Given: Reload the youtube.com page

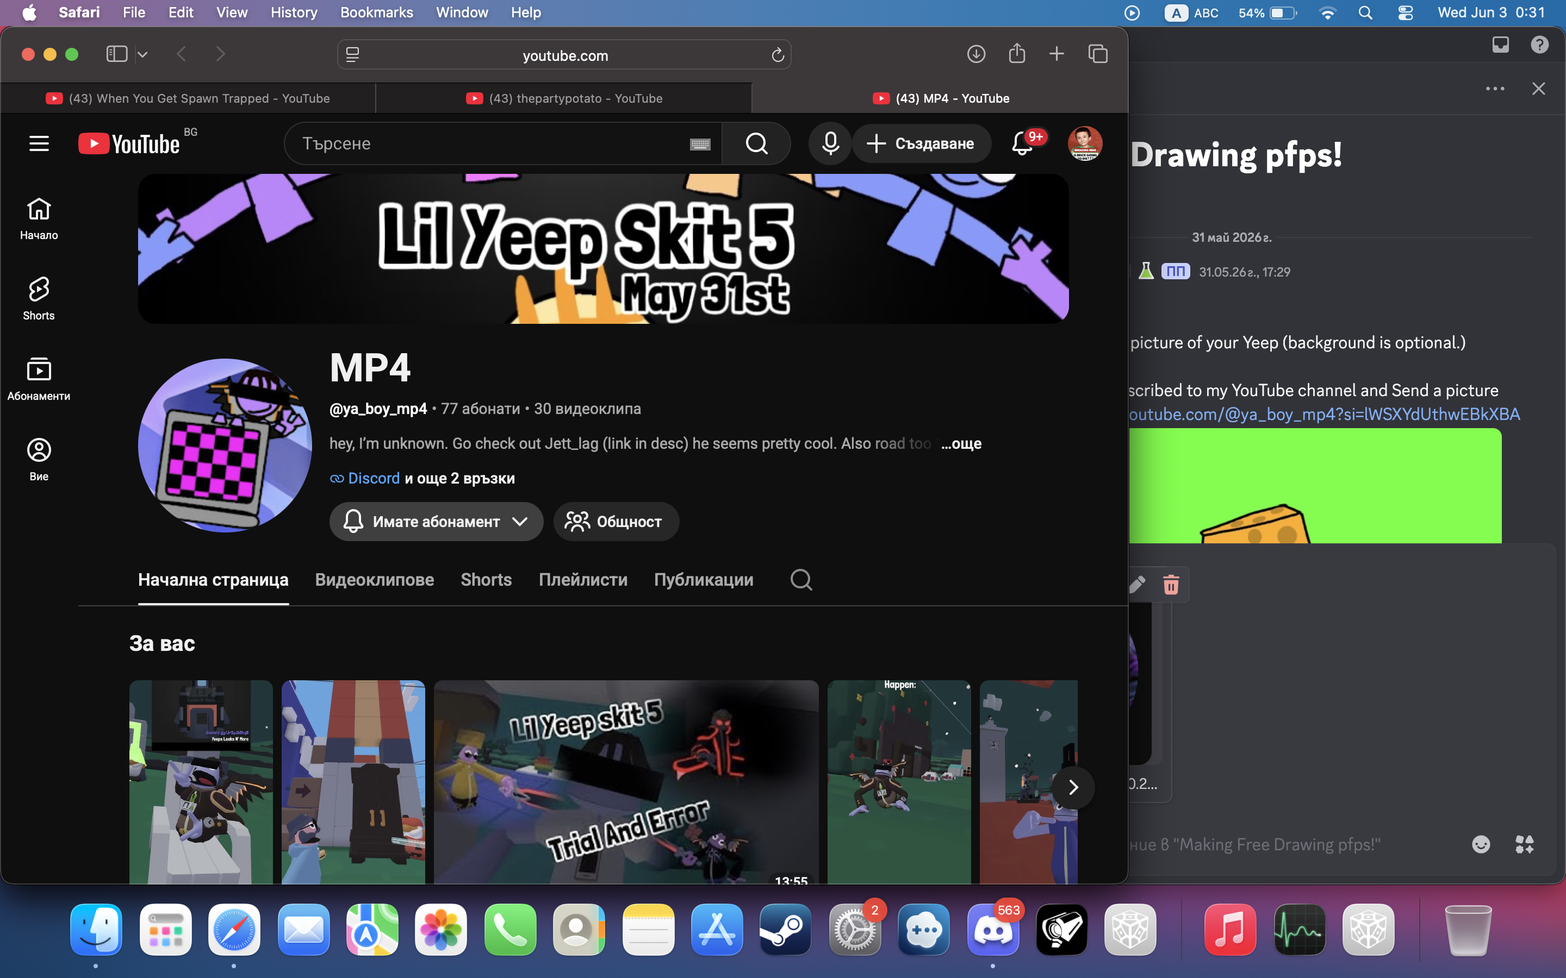Looking at the screenshot, I should [778, 55].
